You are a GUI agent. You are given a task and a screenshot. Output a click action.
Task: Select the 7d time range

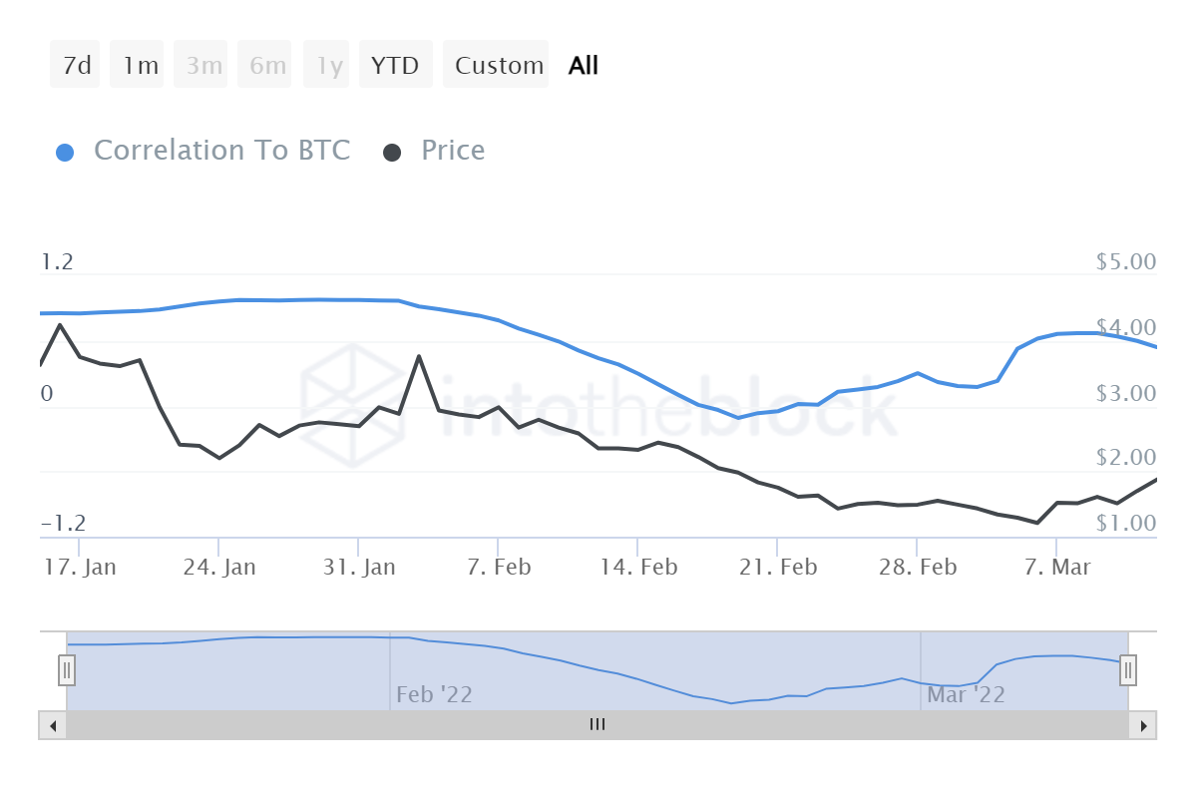(75, 64)
